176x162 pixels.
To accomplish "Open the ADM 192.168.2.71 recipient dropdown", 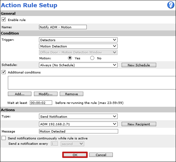I will tap(78, 124).
